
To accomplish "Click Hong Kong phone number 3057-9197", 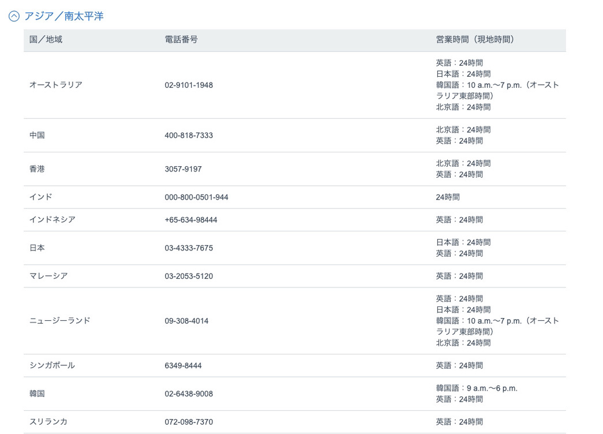I will [x=183, y=169].
